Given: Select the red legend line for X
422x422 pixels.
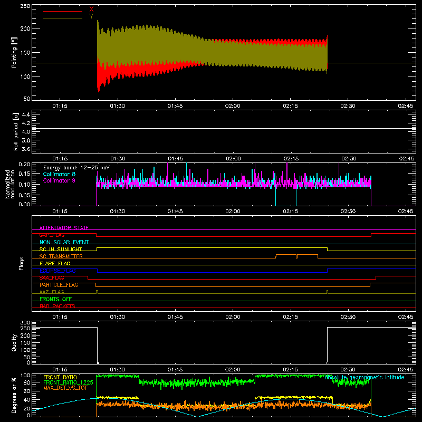Looking at the screenshot, I should pos(63,11).
